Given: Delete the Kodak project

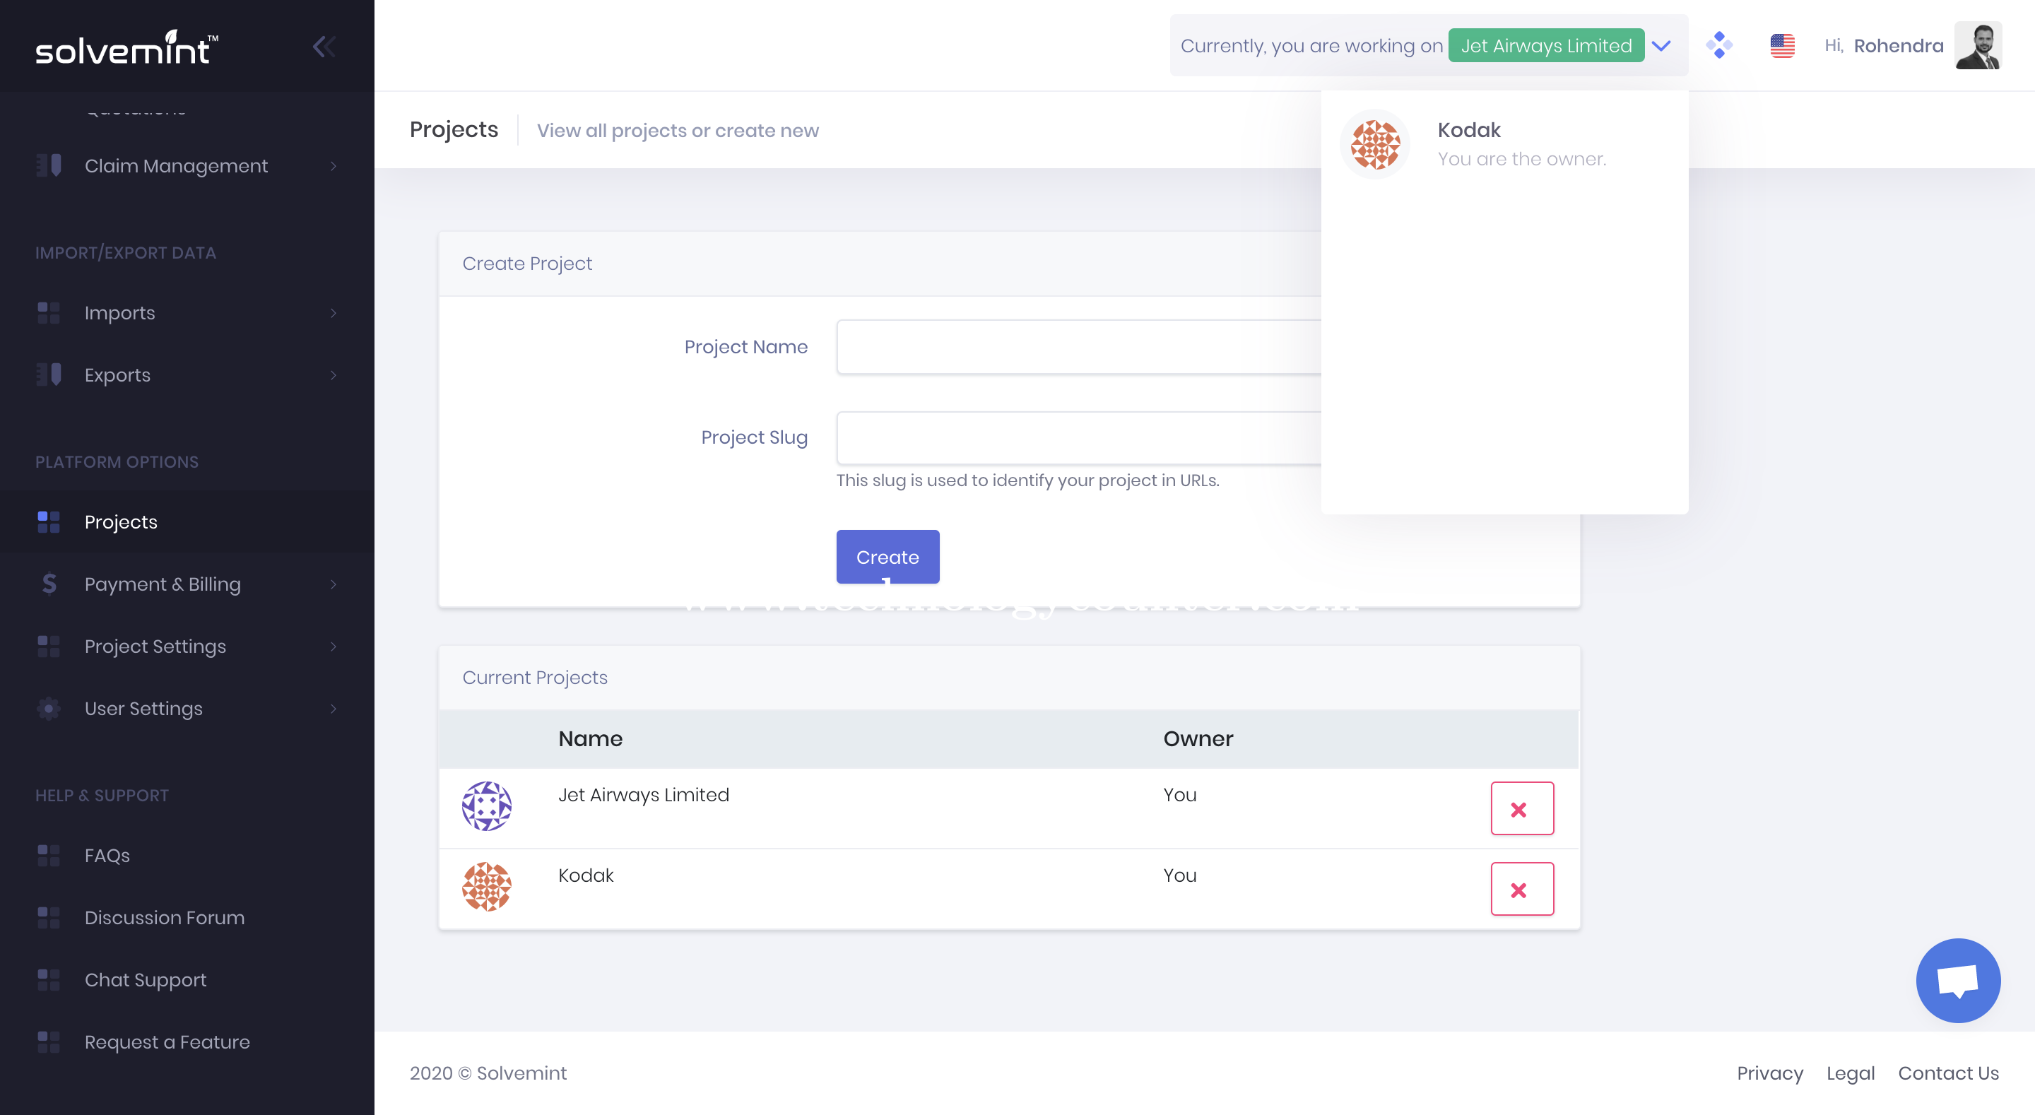Looking at the screenshot, I should pos(1522,889).
